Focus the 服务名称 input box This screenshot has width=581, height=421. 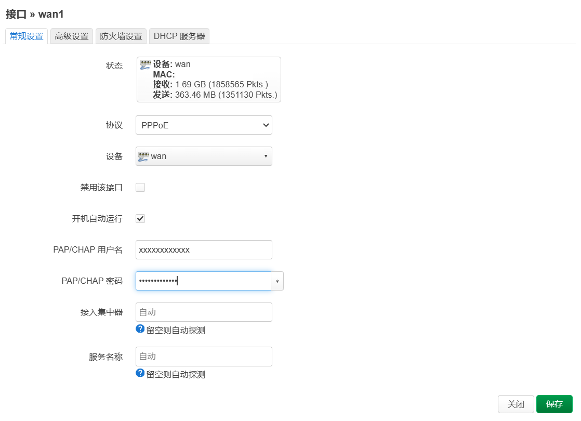coord(204,357)
